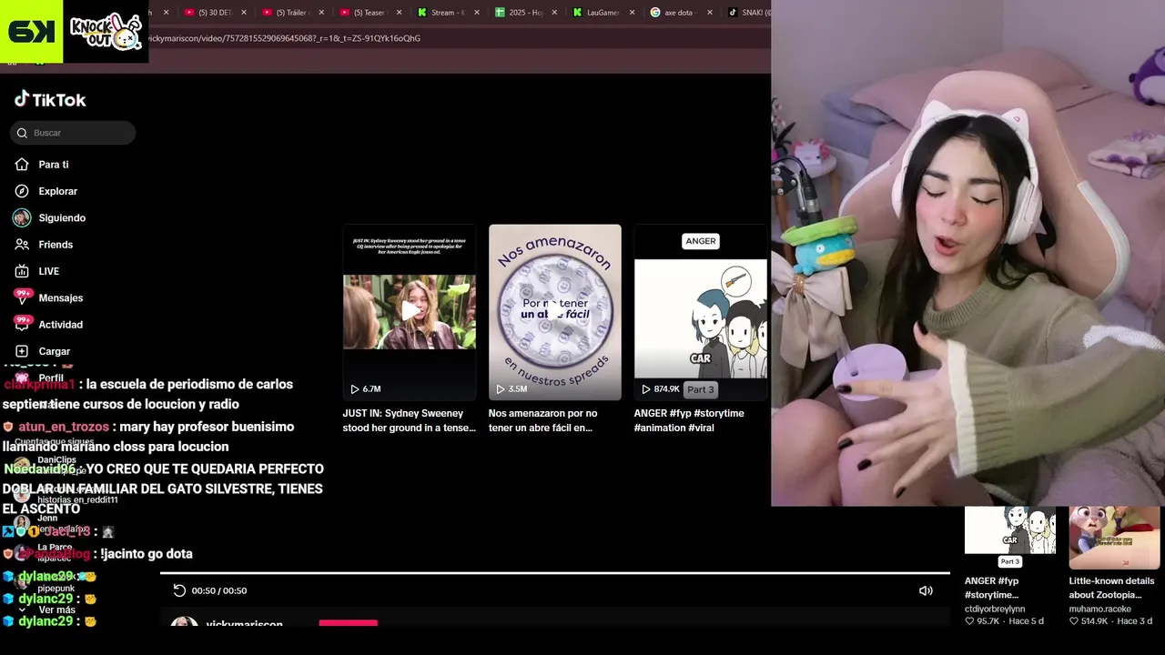Click the Cargar plus icon

pos(22,351)
